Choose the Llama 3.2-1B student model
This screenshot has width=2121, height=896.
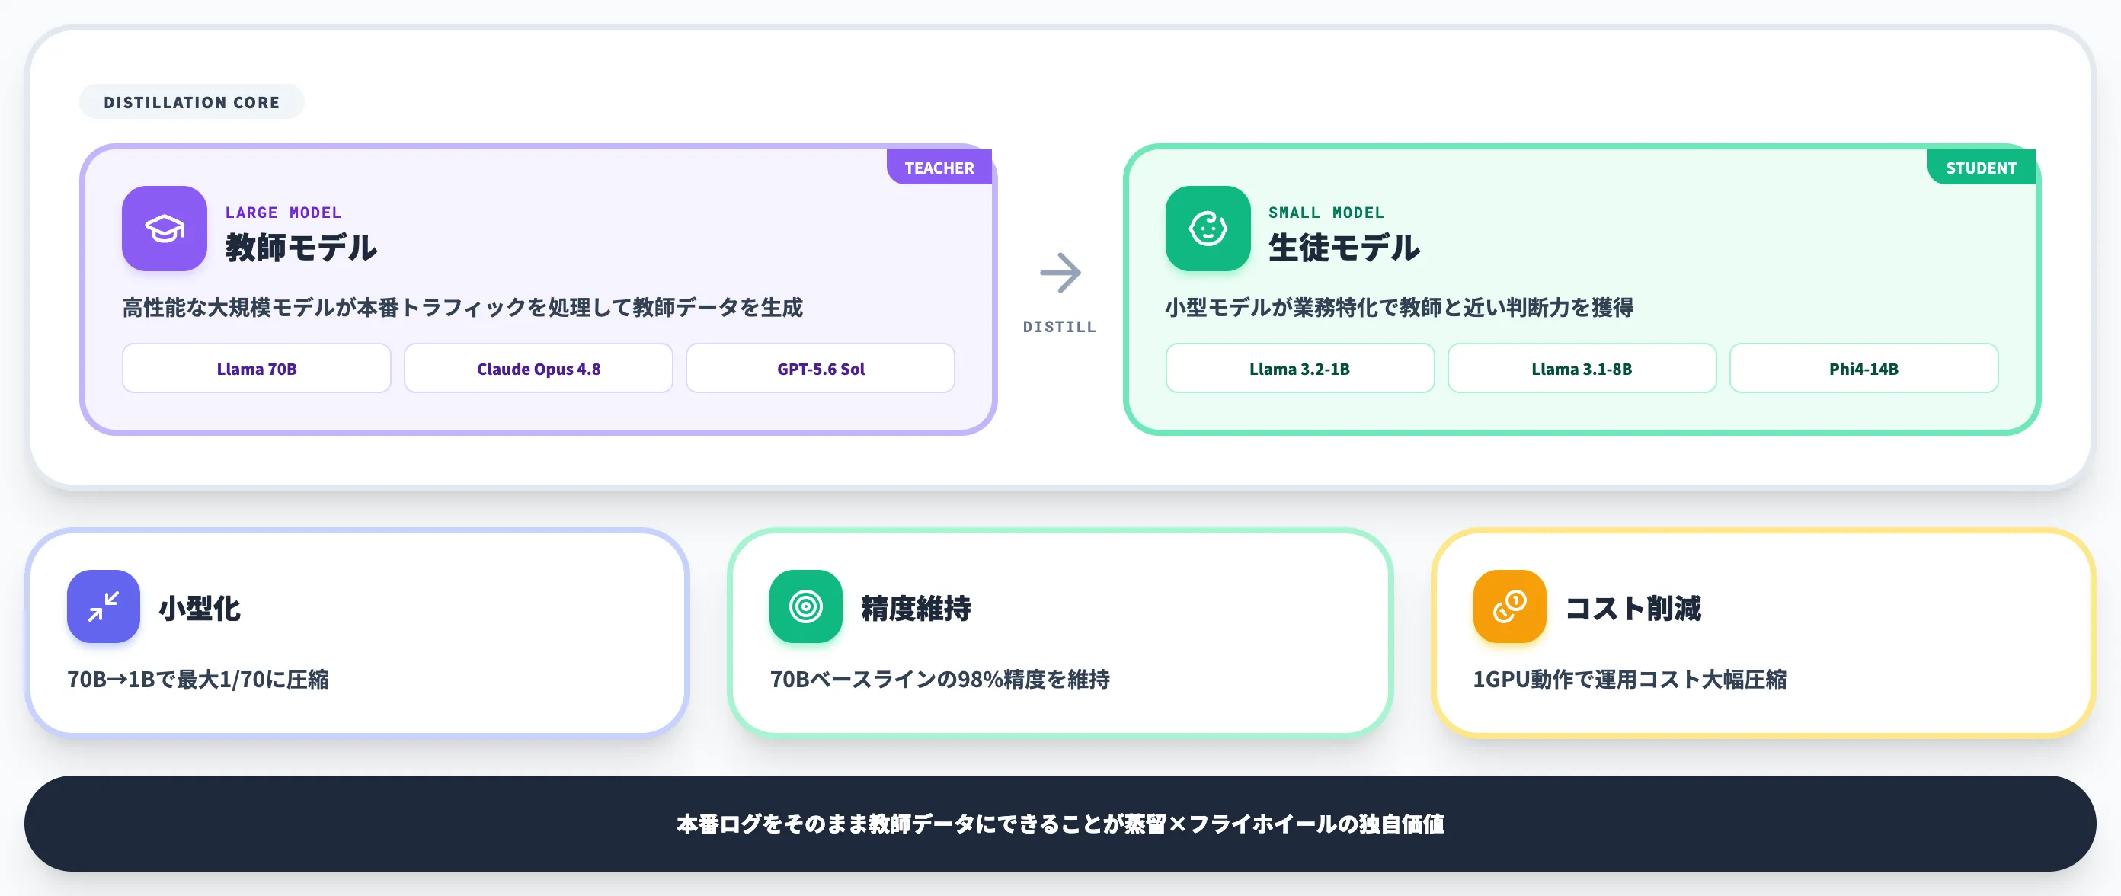[x=1300, y=369]
